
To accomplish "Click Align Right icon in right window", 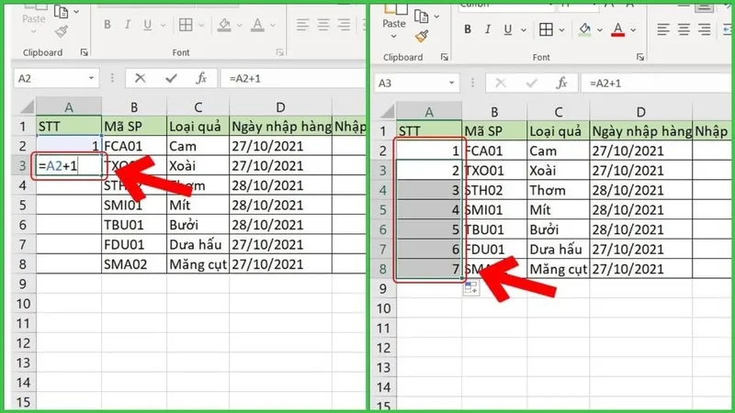I will [x=705, y=29].
